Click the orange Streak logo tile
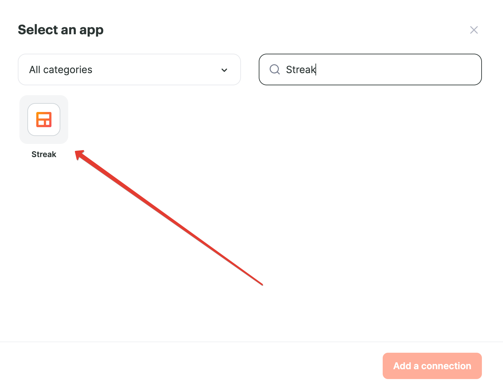Image resolution: width=503 pixels, height=384 pixels. pyautogui.click(x=44, y=120)
